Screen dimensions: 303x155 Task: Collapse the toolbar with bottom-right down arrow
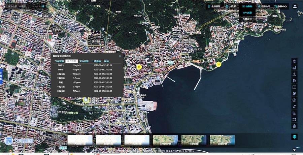(x=294, y=150)
